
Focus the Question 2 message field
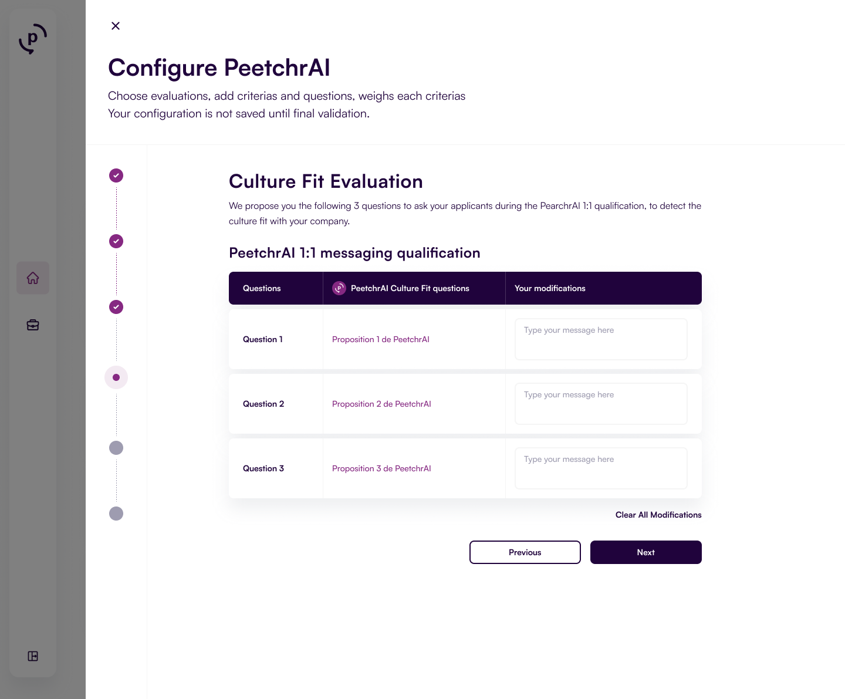click(601, 404)
